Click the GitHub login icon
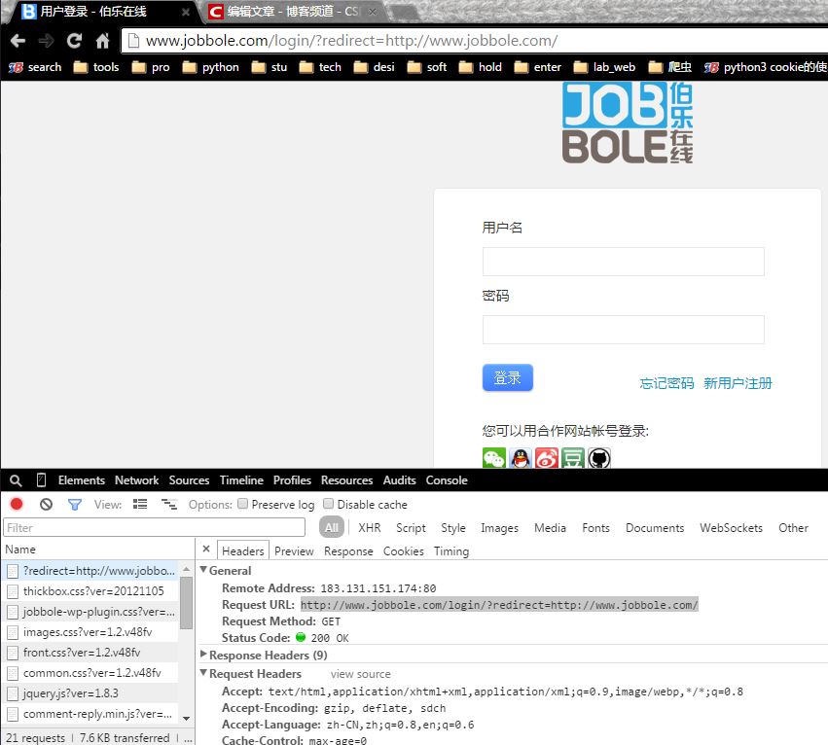 [x=598, y=458]
